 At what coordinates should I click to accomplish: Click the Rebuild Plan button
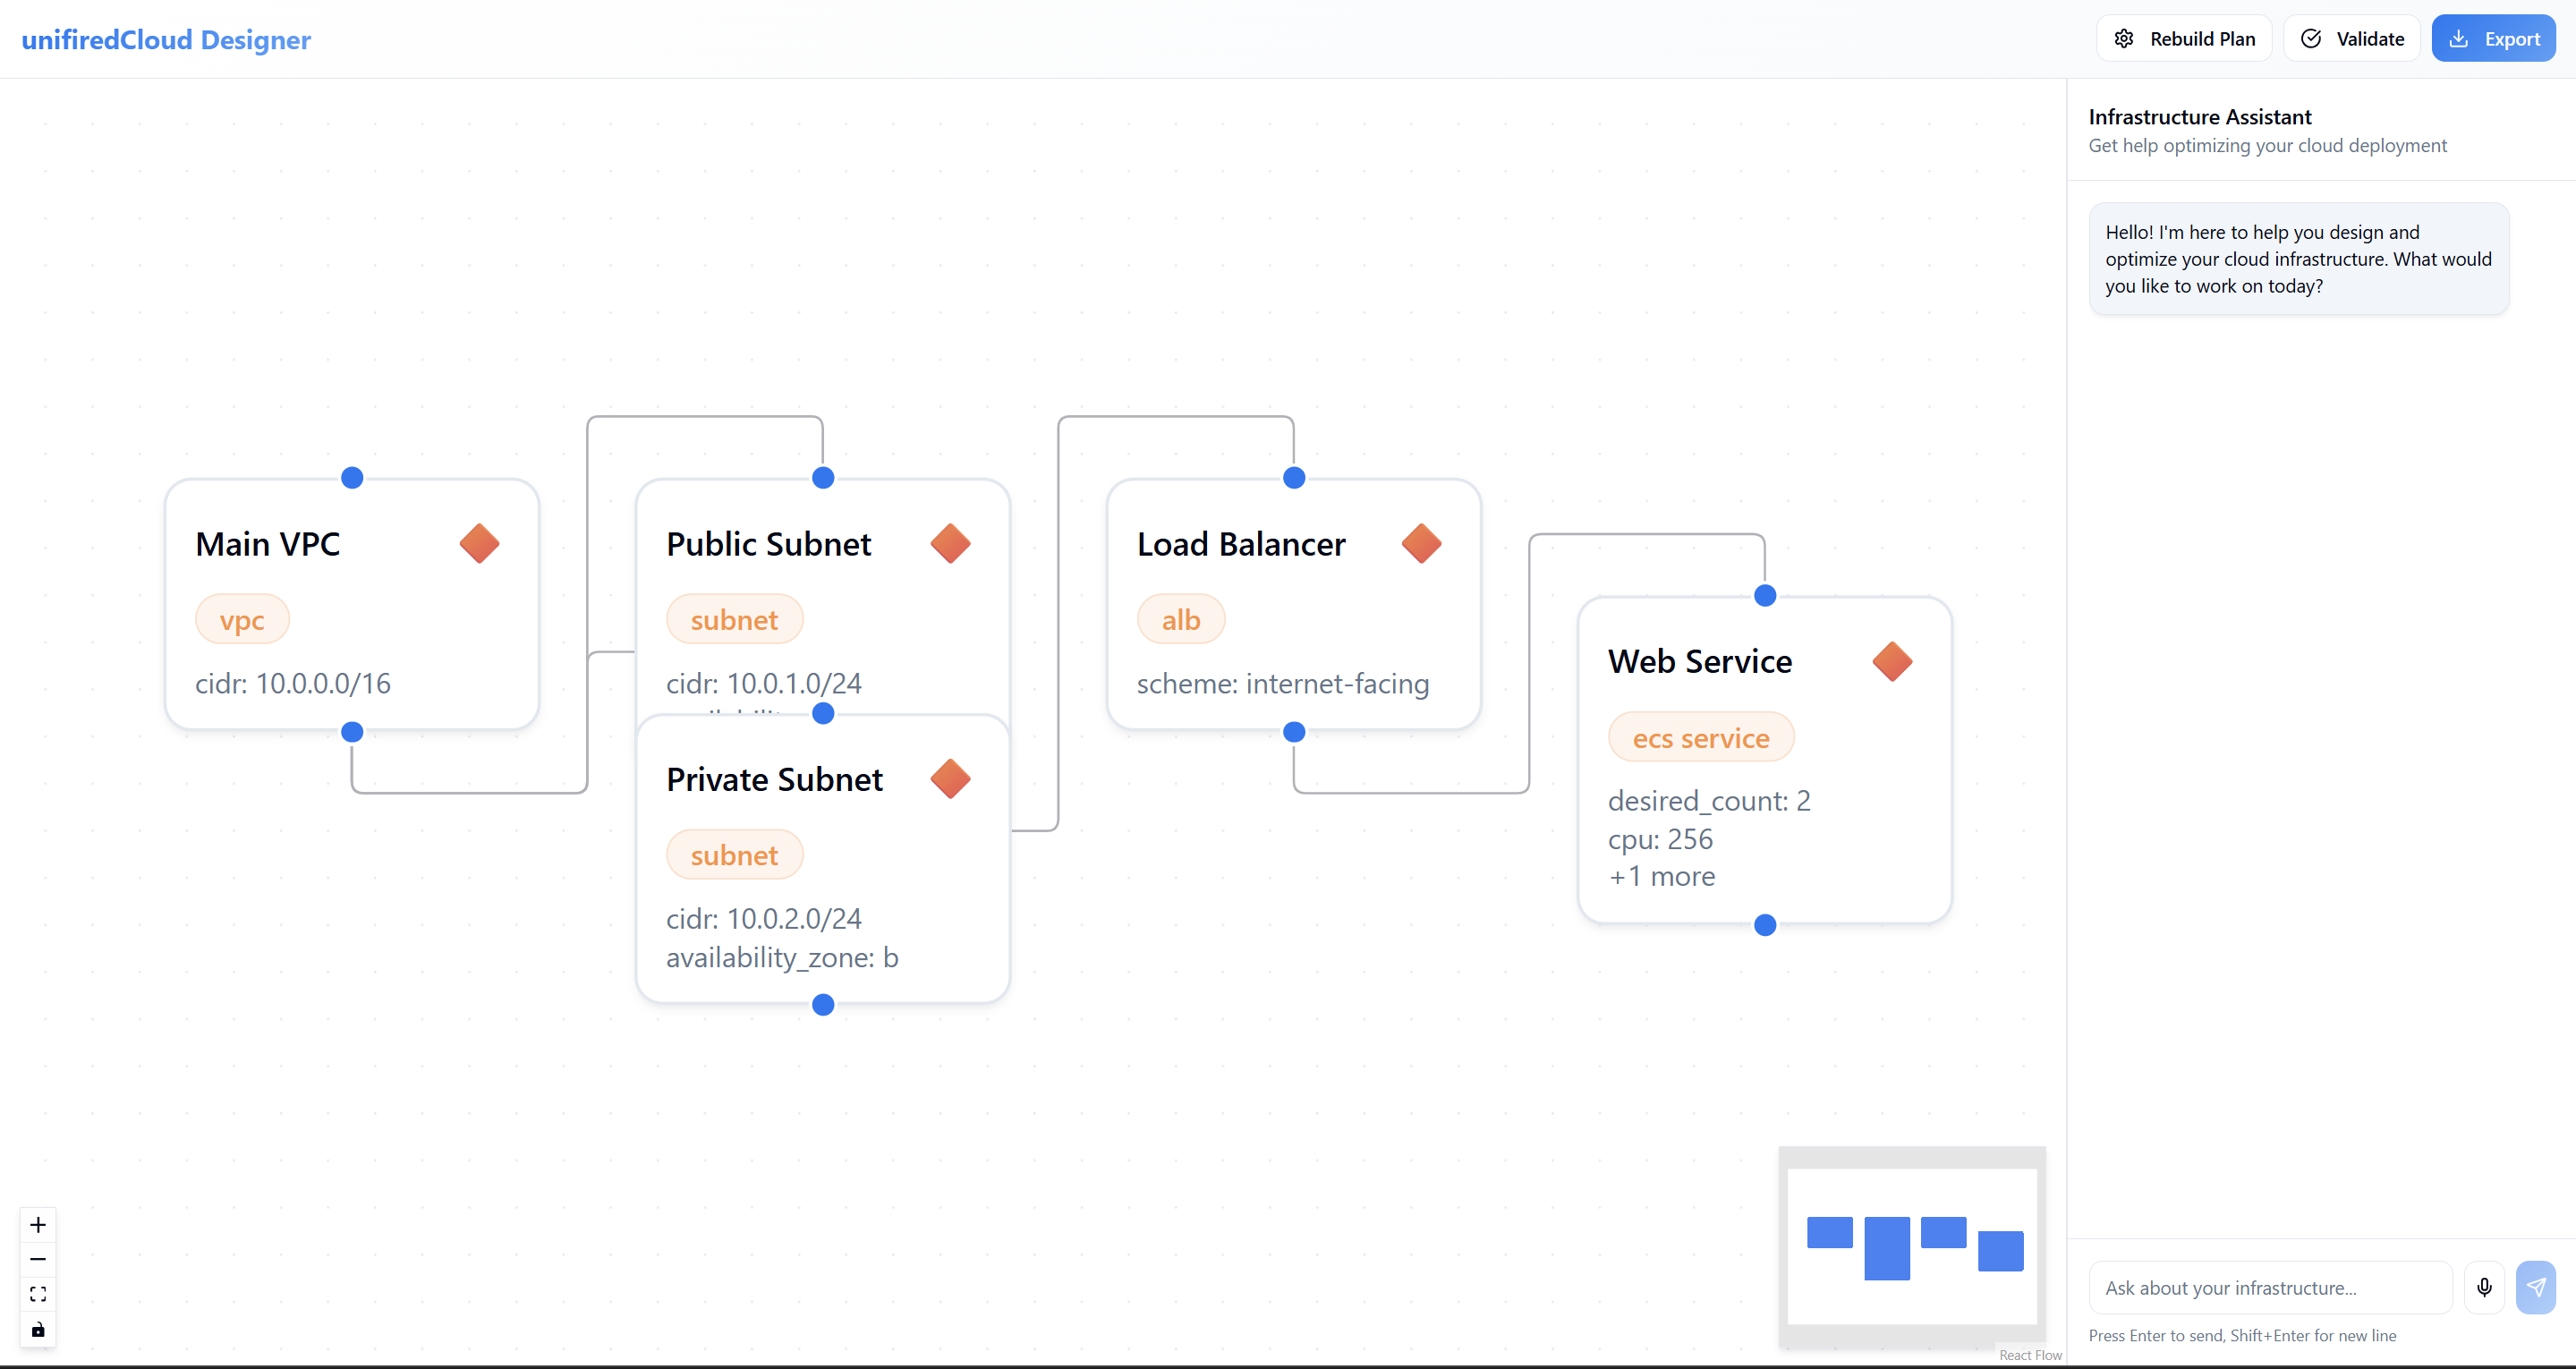tap(2184, 39)
